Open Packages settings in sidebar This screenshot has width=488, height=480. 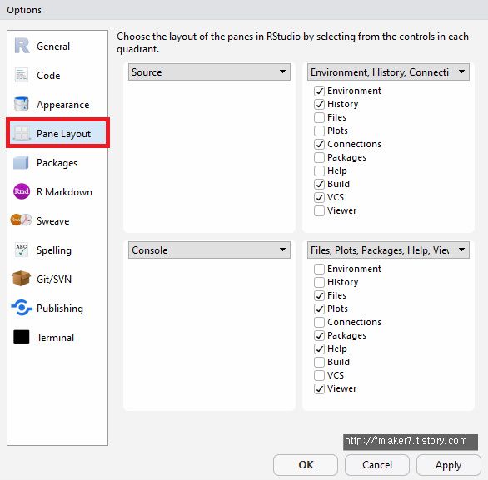click(57, 163)
